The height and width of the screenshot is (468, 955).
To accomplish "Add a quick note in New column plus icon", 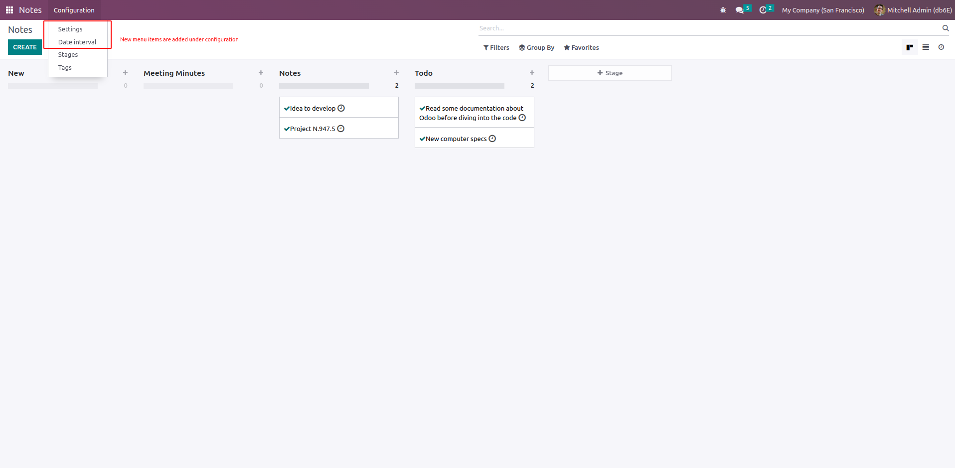I will 125,73.
